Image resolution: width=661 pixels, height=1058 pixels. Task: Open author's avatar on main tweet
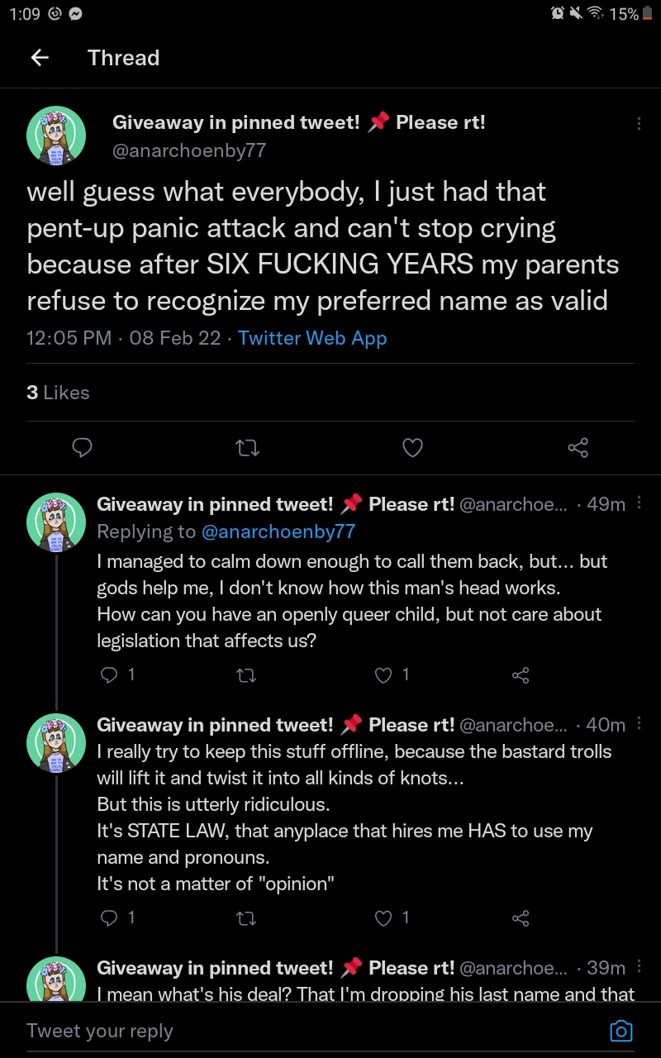56,136
